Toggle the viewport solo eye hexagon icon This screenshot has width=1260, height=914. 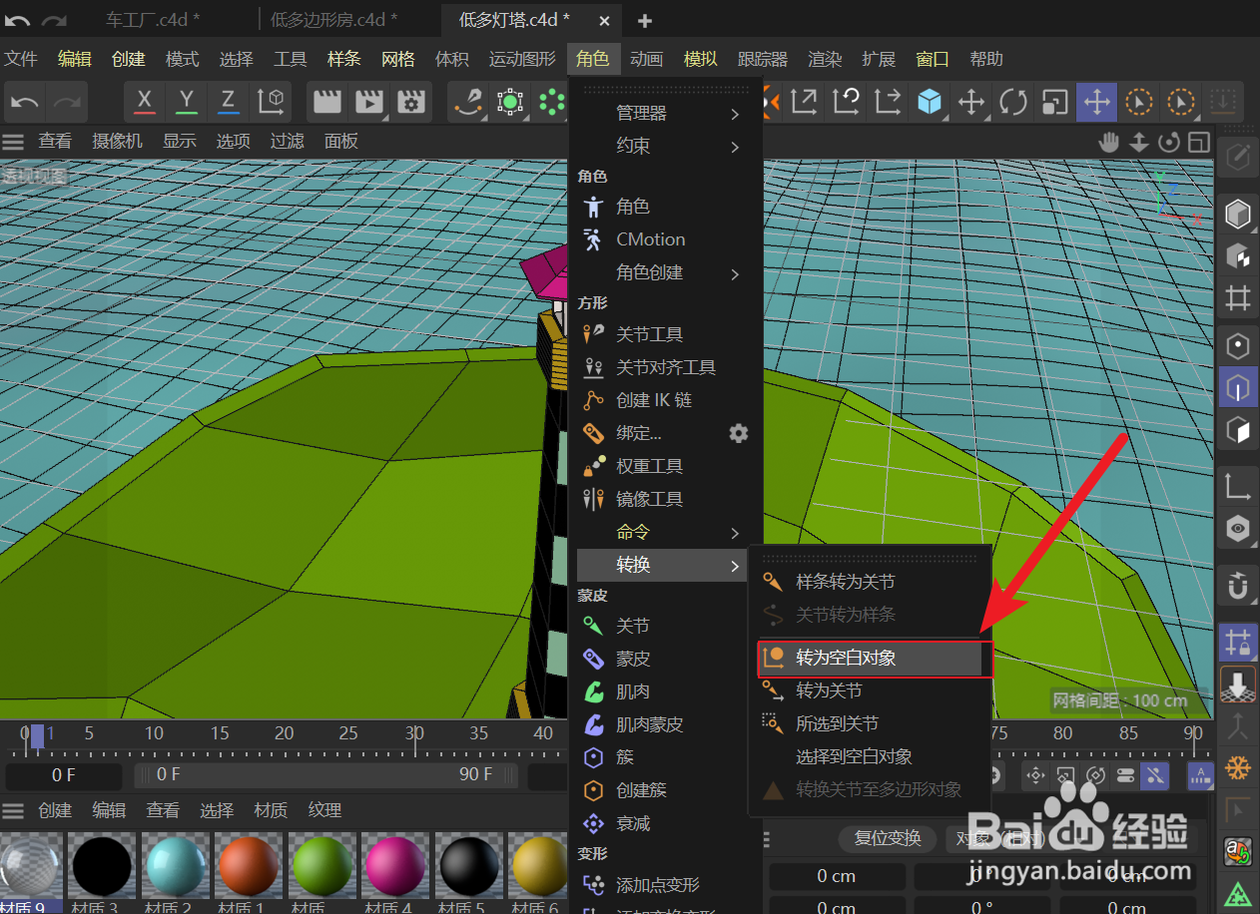coord(1238,528)
